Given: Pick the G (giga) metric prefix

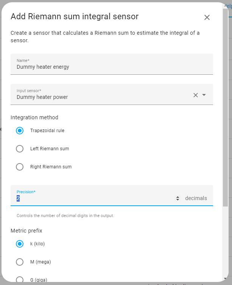Looking at the screenshot, I should tap(20, 280).
